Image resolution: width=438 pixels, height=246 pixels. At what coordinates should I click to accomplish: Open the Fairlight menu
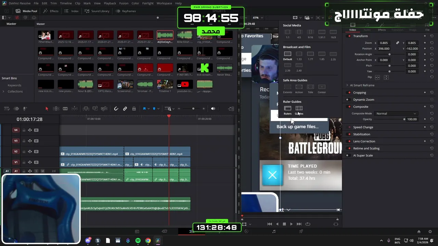point(148,3)
